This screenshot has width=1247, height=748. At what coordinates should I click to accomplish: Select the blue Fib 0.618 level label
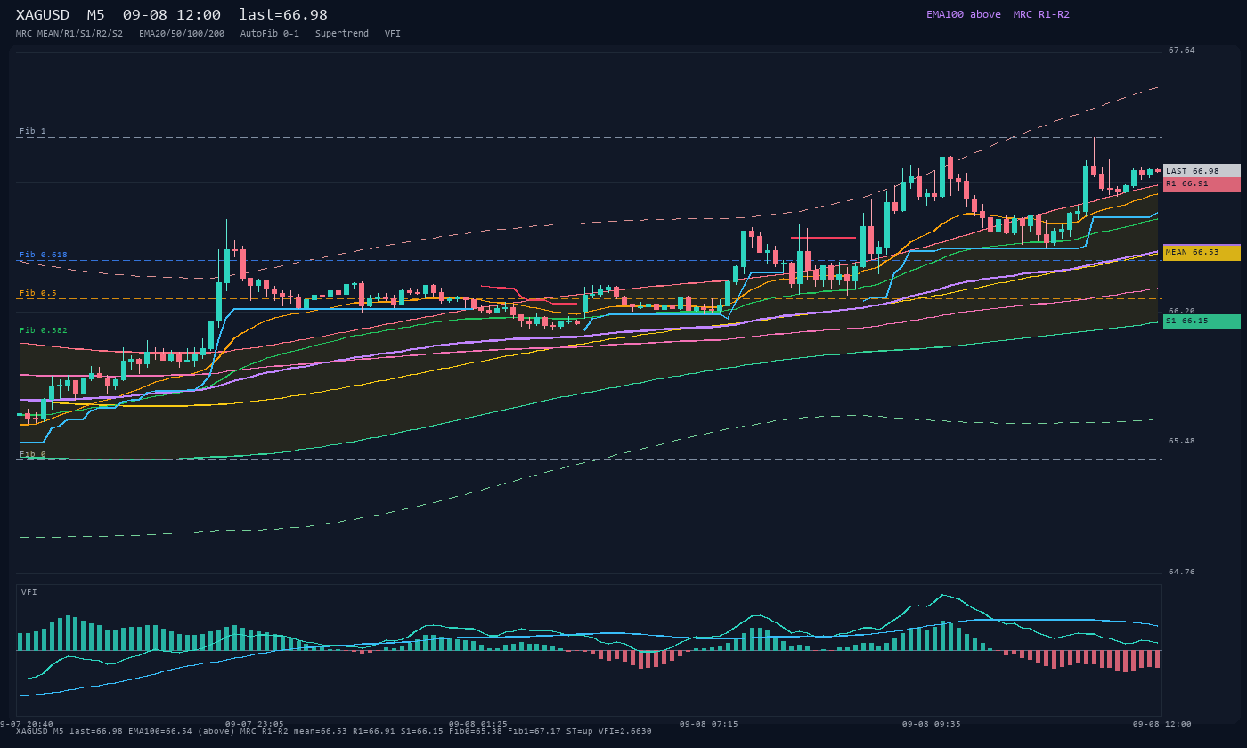tap(44, 255)
